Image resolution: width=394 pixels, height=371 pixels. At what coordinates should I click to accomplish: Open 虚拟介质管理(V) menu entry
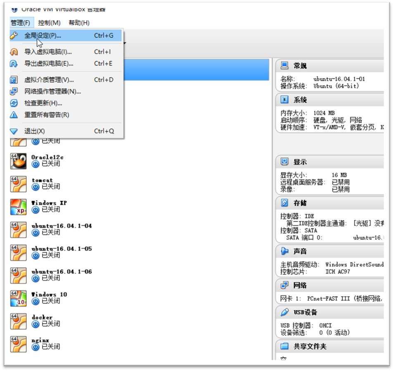coord(66,80)
